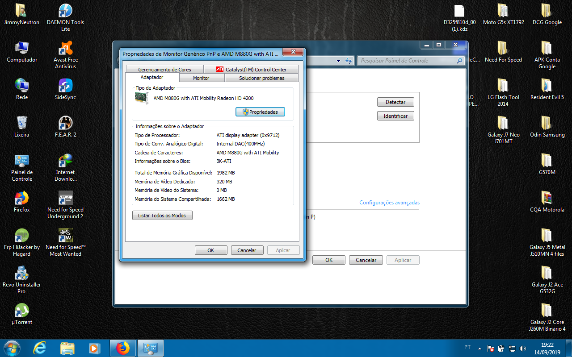Viewport: 572px width, 357px height.
Task: Select the Monitor tab
Action: point(201,78)
